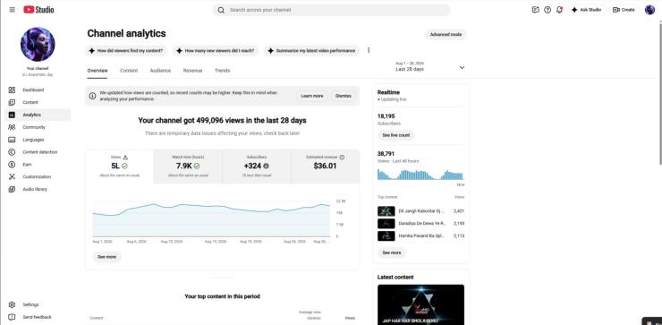This screenshot has height=325, width=662.
Task: Switch to the Revenue tab
Action: pyautogui.click(x=192, y=71)
